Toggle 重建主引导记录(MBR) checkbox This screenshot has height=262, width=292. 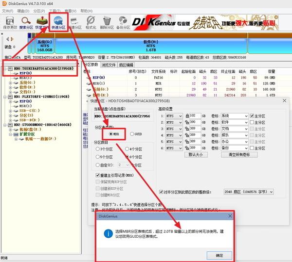click(114, 175)
